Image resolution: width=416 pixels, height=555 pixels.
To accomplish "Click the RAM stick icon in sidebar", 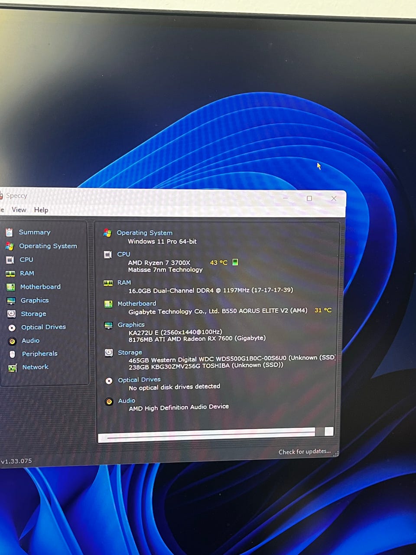I will pos(10,274).
